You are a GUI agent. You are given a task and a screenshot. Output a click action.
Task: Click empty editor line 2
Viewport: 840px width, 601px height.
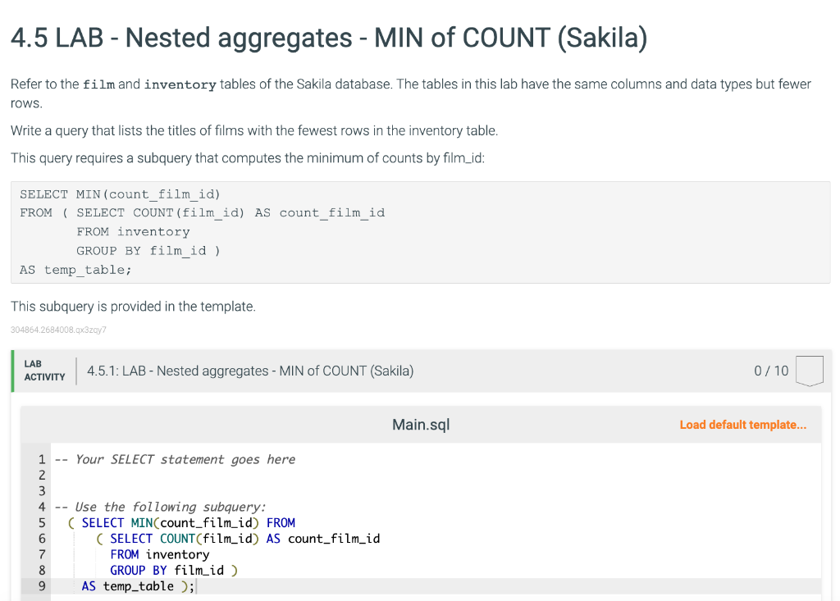[x=436, y=475]
